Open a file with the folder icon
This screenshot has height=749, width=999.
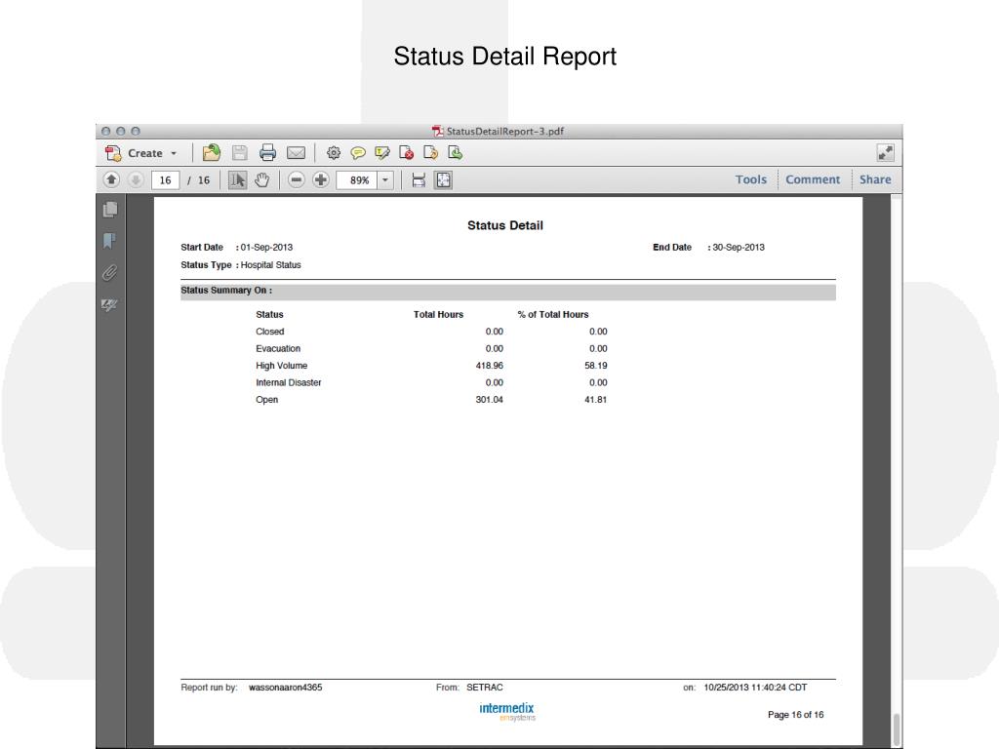pos(211,153)
